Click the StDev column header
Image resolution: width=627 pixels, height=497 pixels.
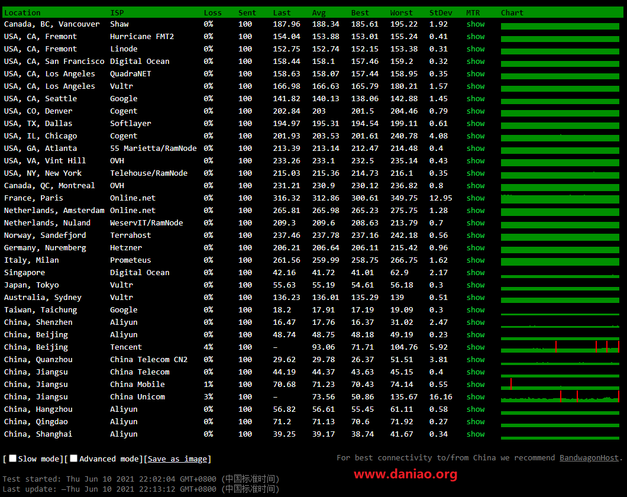(x=441, y=13)
